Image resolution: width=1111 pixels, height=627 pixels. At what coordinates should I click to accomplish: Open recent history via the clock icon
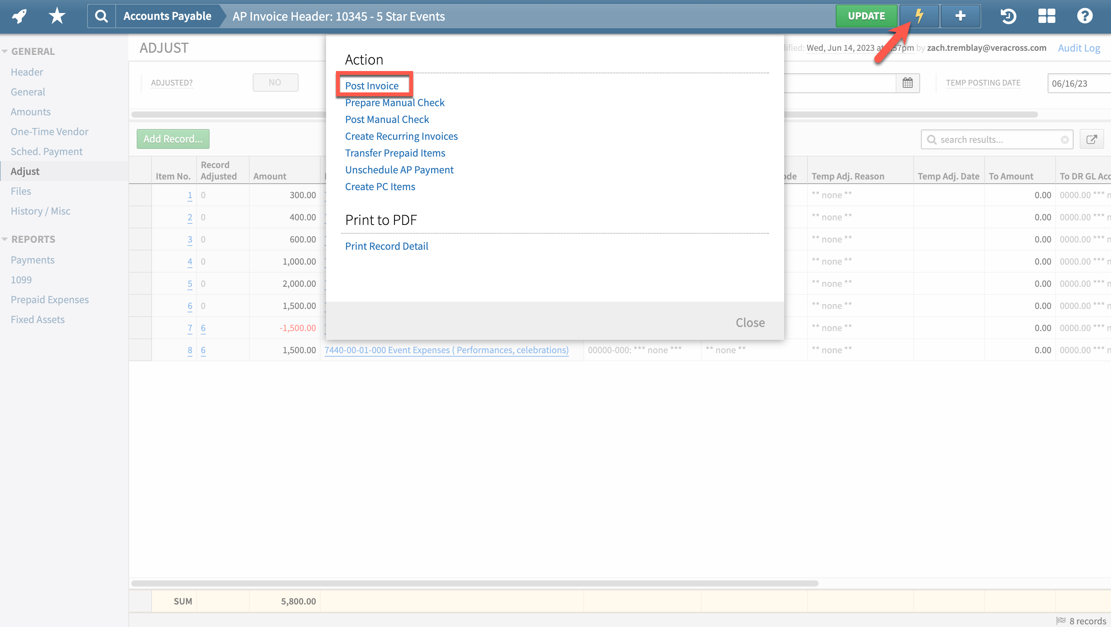(1008, 16)
